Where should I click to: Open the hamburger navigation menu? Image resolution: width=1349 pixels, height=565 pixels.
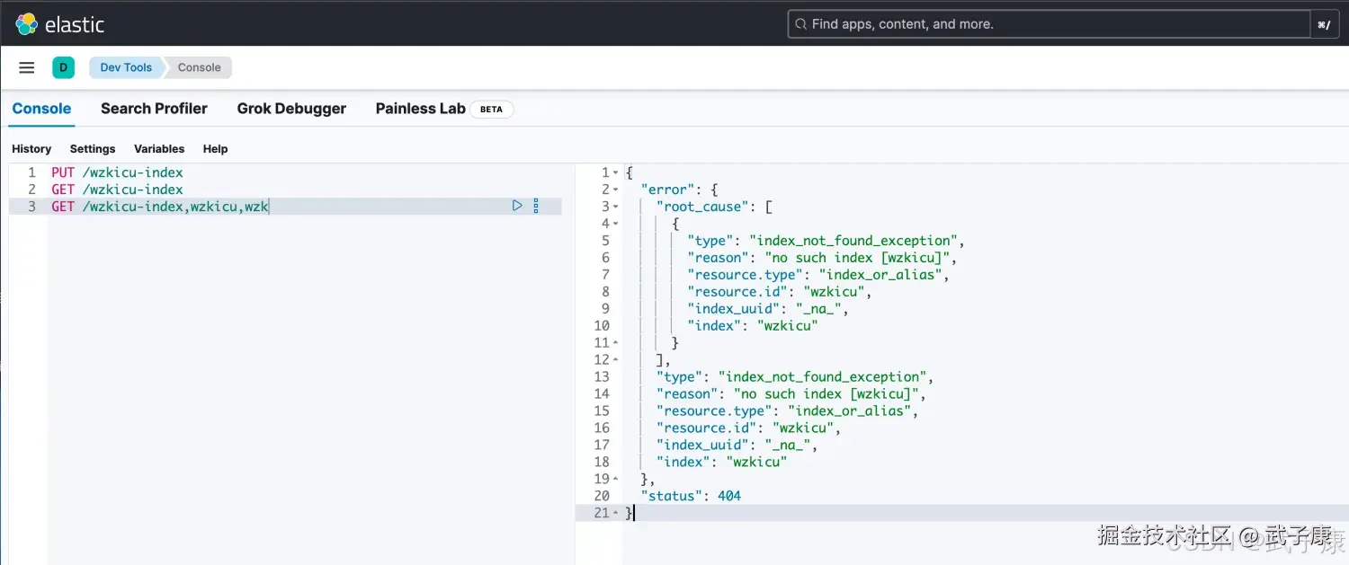click(x=27, y=67)
